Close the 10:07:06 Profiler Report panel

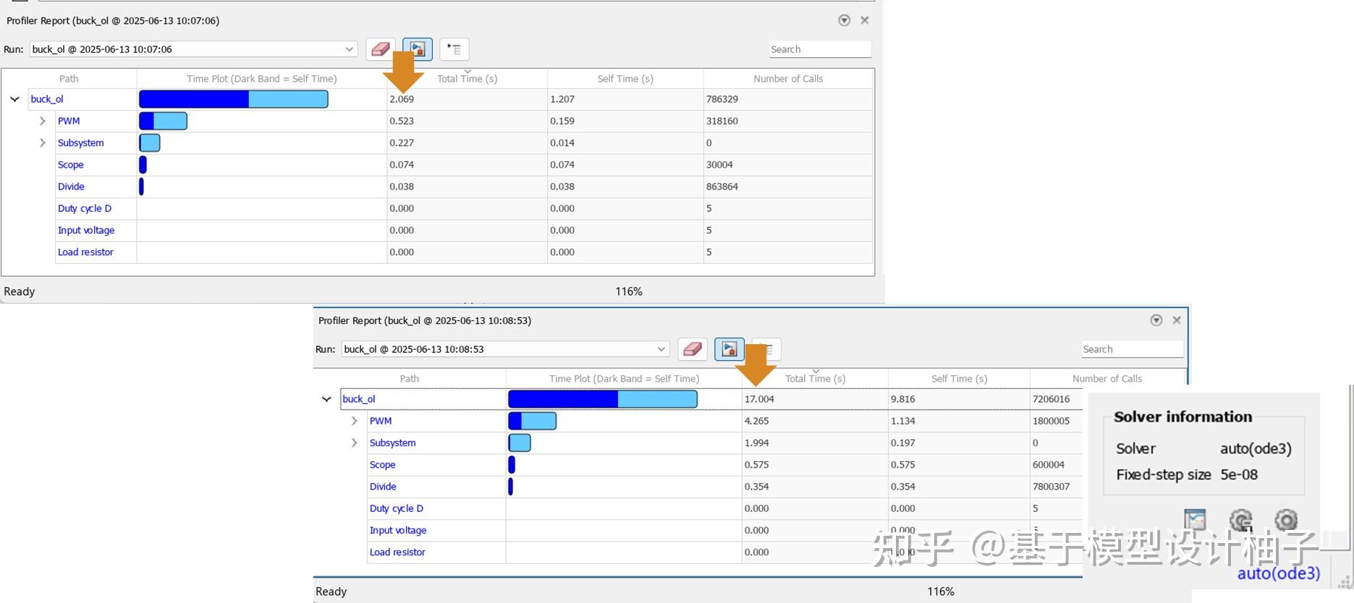[865, 20]
